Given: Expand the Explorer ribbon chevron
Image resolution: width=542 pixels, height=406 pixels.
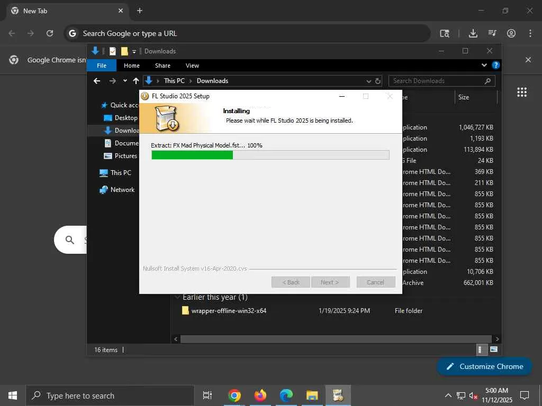Looking at the screenshot, I should [x=484, y=65].
